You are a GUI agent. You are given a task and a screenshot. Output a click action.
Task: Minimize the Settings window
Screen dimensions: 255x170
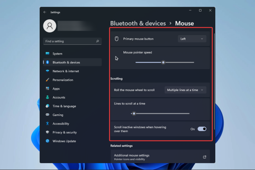(x=190, y=11)
